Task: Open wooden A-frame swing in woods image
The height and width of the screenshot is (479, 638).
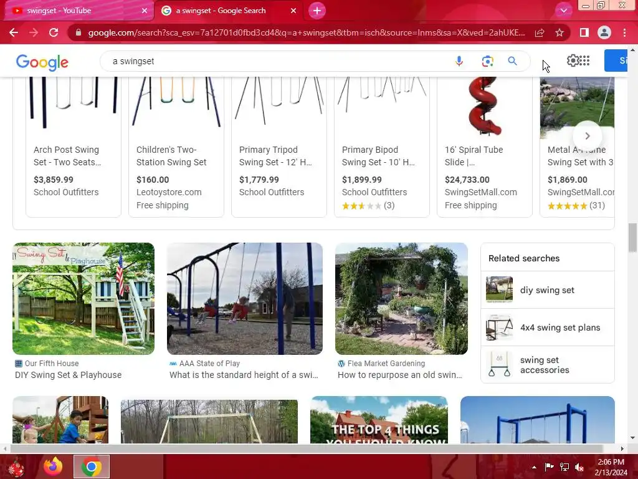Action: tap(209, 421)
